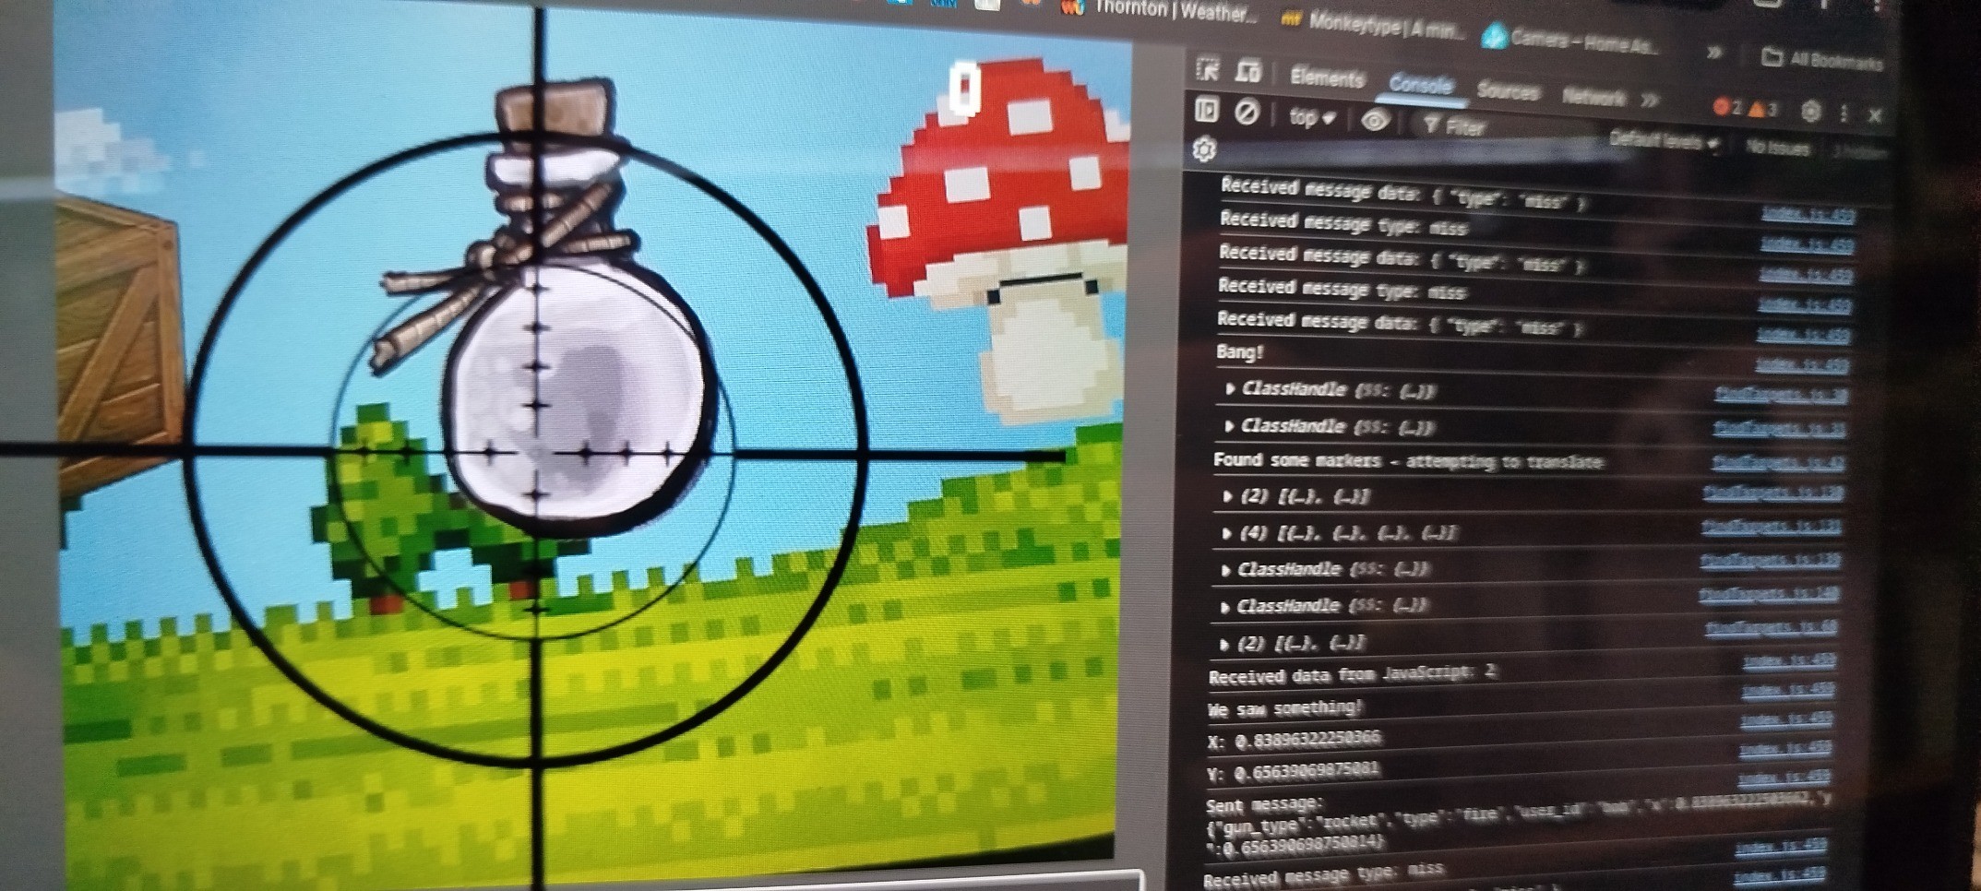Click the score counter '0' in the game

[x=965, y=89]
